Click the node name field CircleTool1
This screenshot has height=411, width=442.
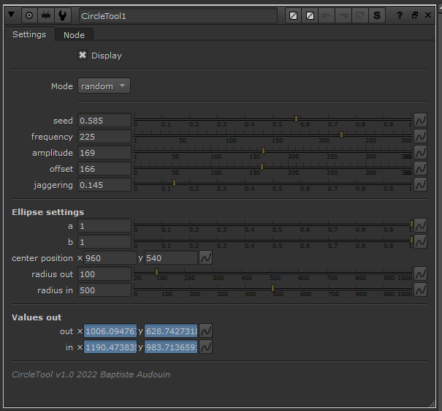pos(177,15)
